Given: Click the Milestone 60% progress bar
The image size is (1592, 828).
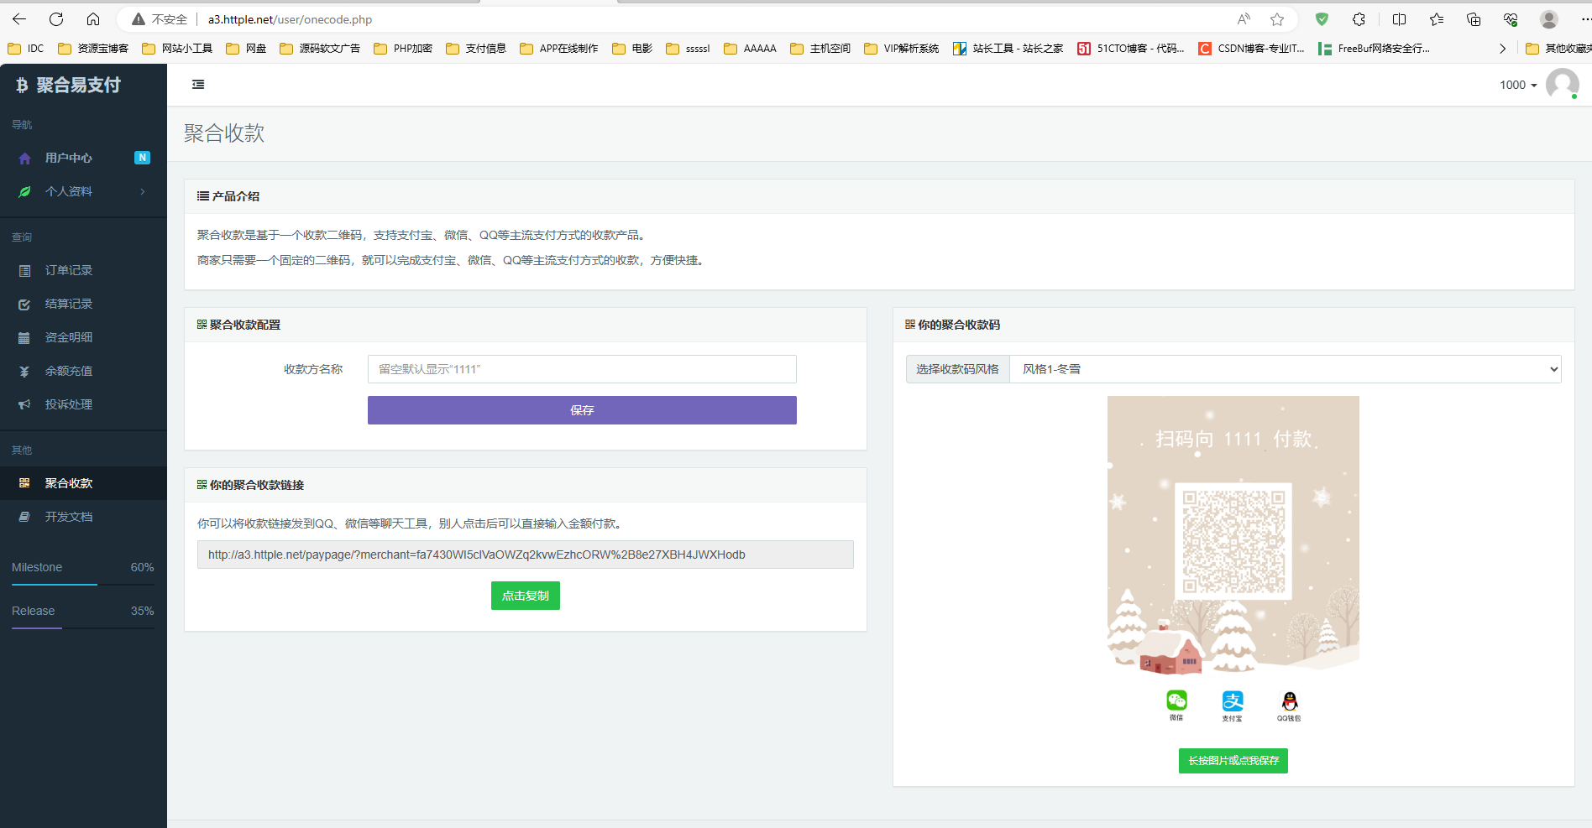Looking at the screenshot, I should point(83,584).
